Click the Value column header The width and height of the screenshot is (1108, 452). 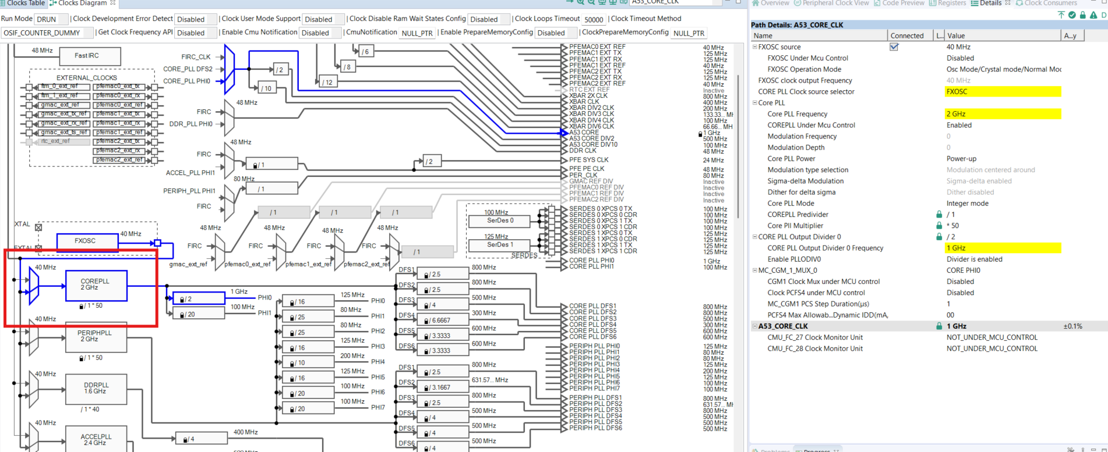[1002, 36]
